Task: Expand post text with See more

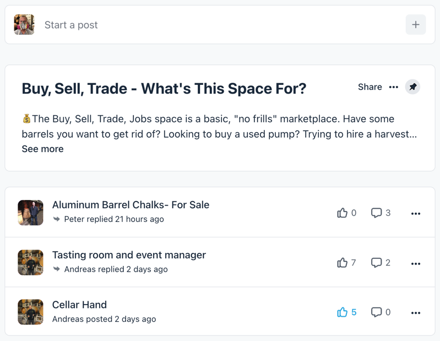Action: pos(42,149)
